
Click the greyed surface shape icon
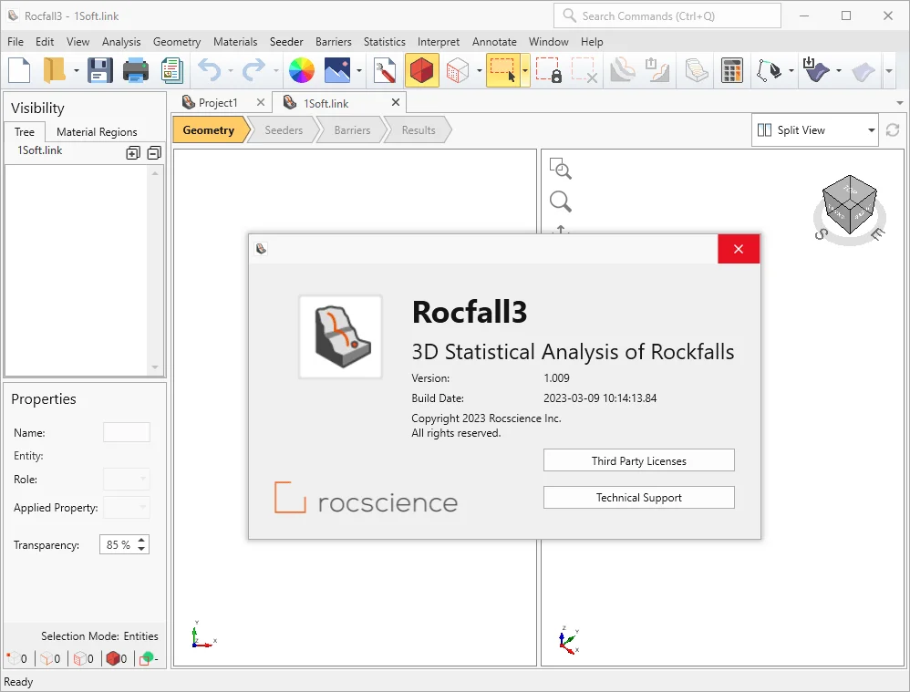[863, 71]
